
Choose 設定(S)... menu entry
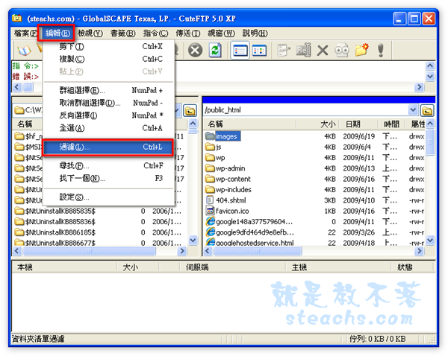(x=108, y=197)
